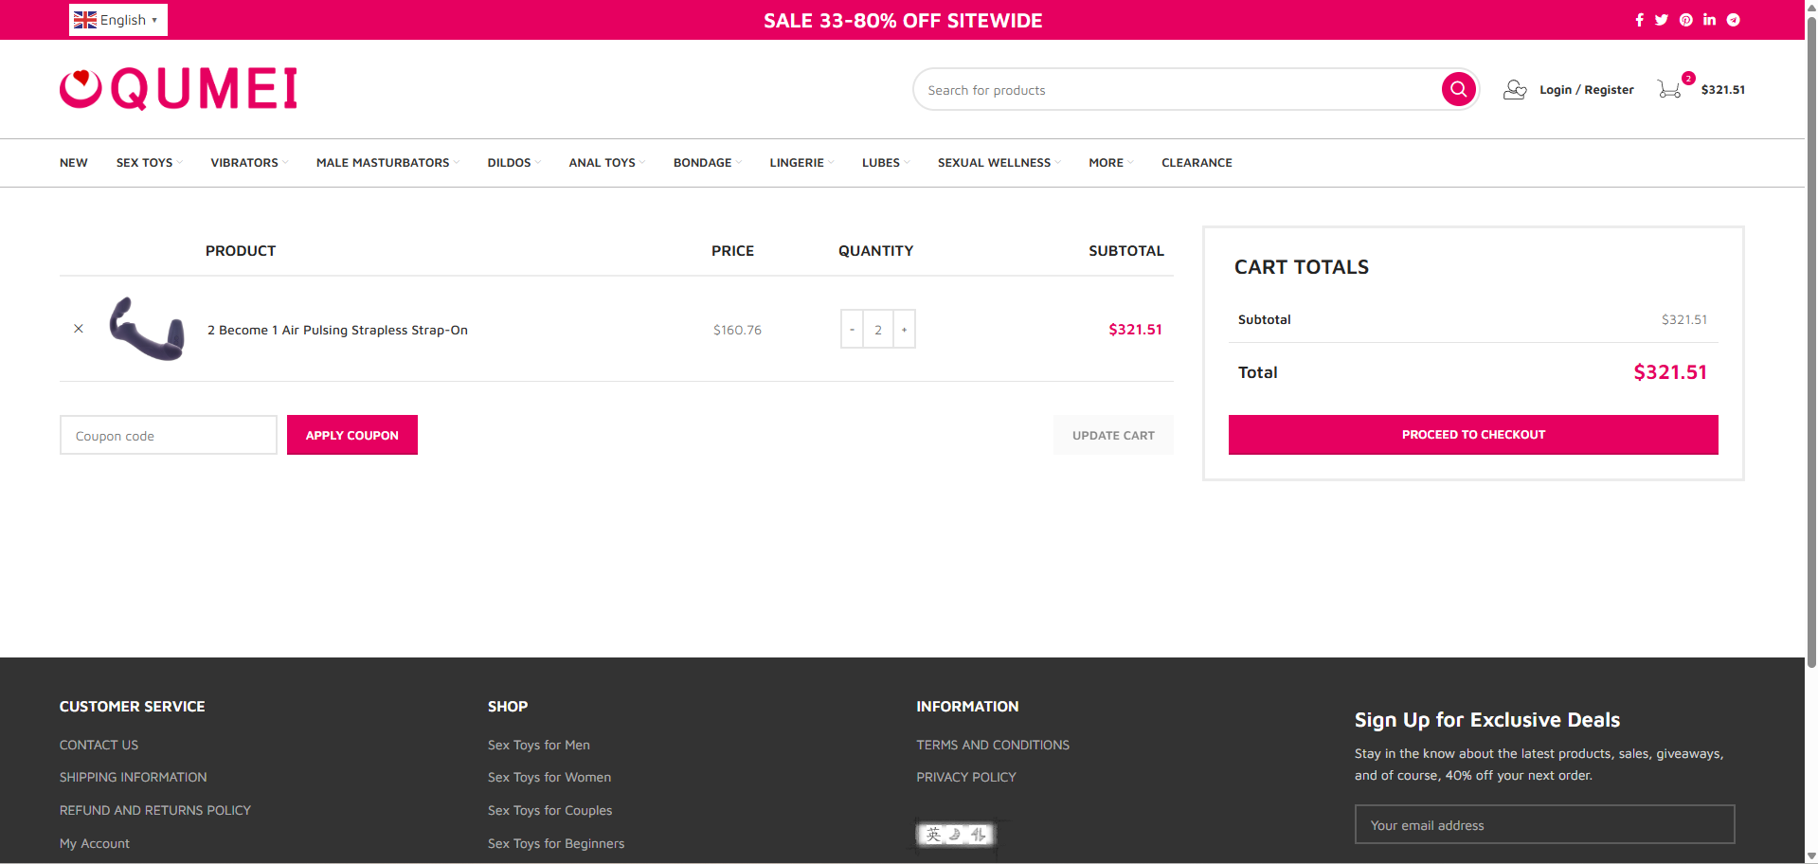Screen dimensions: 1818x864
Task: Expand the VIBRATORS menu
Action: point(249,163)
